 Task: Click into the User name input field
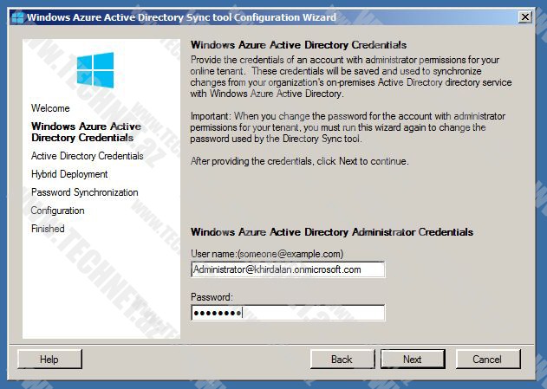coord(287,269)
